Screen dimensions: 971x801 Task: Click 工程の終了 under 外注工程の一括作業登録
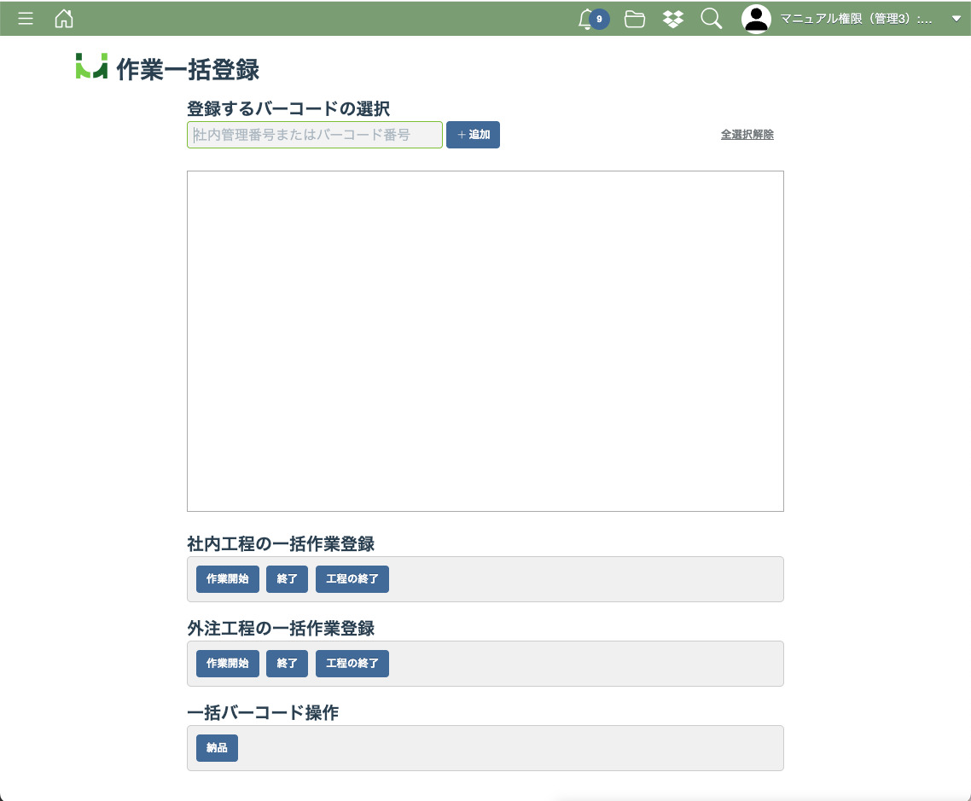click(x=352, y=663)
